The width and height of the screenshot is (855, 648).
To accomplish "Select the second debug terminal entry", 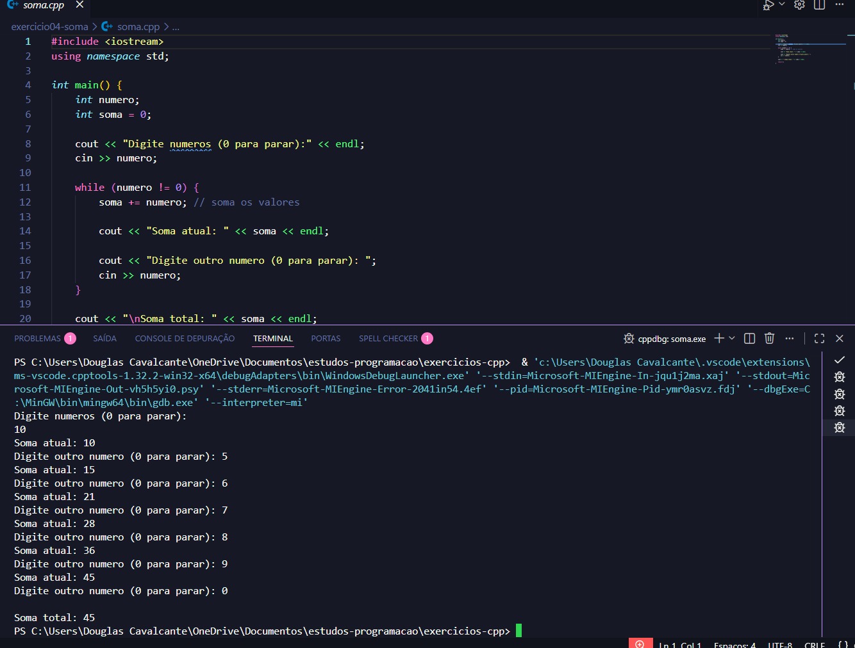I will coord(840,394).
